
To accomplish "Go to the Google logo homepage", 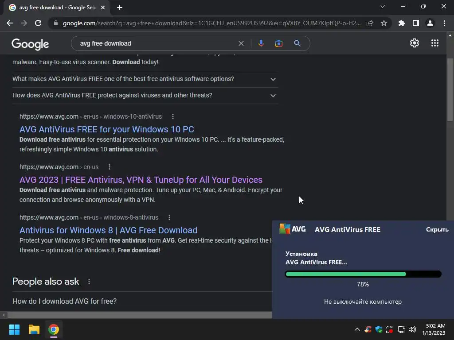I will point(30,44).
